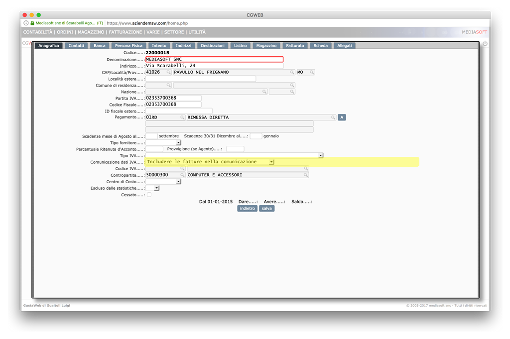
Task: Click the power logout icon at top right
Action: [485, 43]
